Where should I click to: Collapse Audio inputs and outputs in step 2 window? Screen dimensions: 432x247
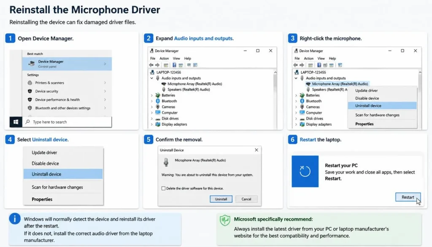point(151,78)
